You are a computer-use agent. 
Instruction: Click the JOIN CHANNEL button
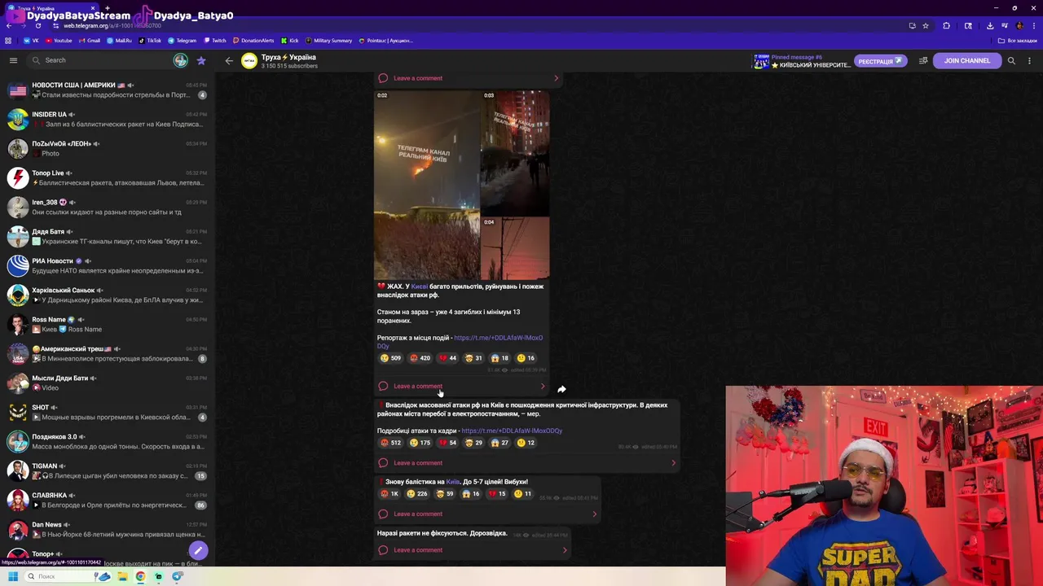pos(967,60)
